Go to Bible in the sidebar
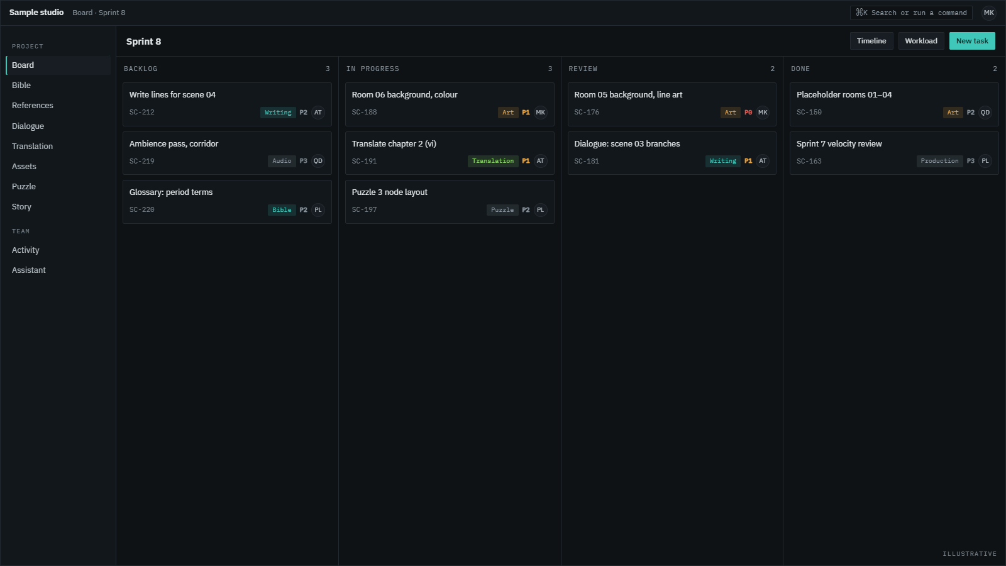The height and width of the screenshot is (566, 1006). point(58,86)
